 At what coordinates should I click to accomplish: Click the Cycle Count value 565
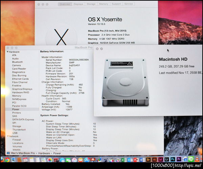point(64,98)
